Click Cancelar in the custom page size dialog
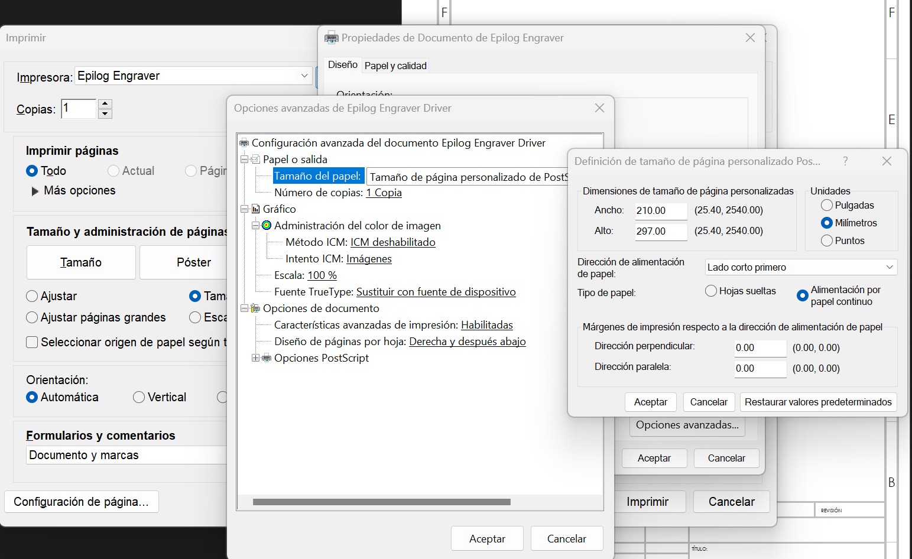Image resolution: width=912 pixels, height=559 pixels. pos(709,402)
